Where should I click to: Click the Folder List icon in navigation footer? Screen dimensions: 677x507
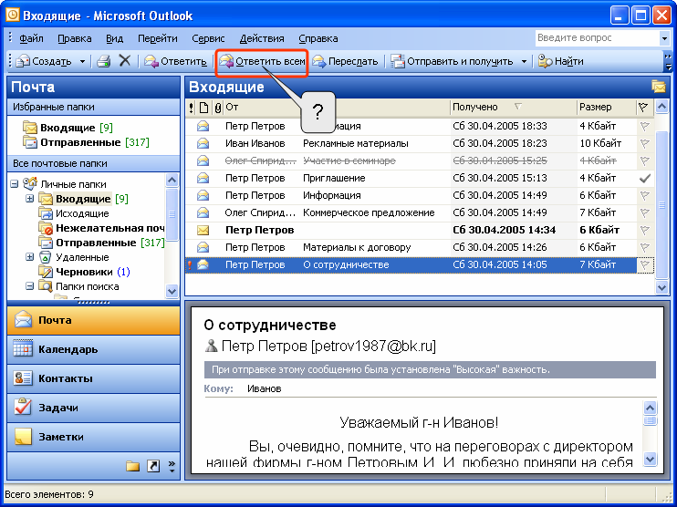pos(132,466)
